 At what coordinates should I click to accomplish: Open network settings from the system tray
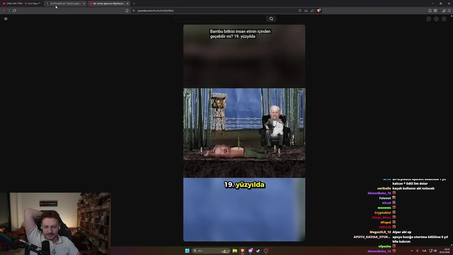click(x=431, y=251)
